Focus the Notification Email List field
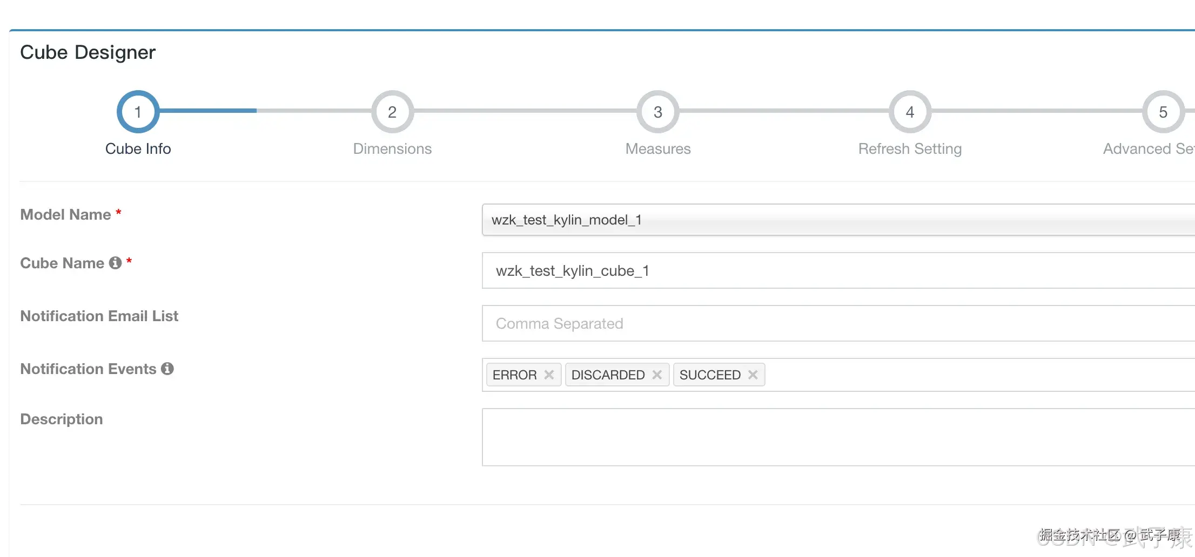 (837, 323)
